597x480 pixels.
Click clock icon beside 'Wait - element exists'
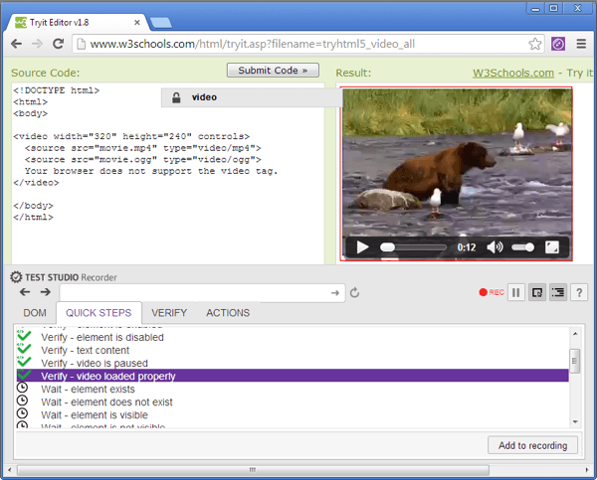click(x=23, y=388)
